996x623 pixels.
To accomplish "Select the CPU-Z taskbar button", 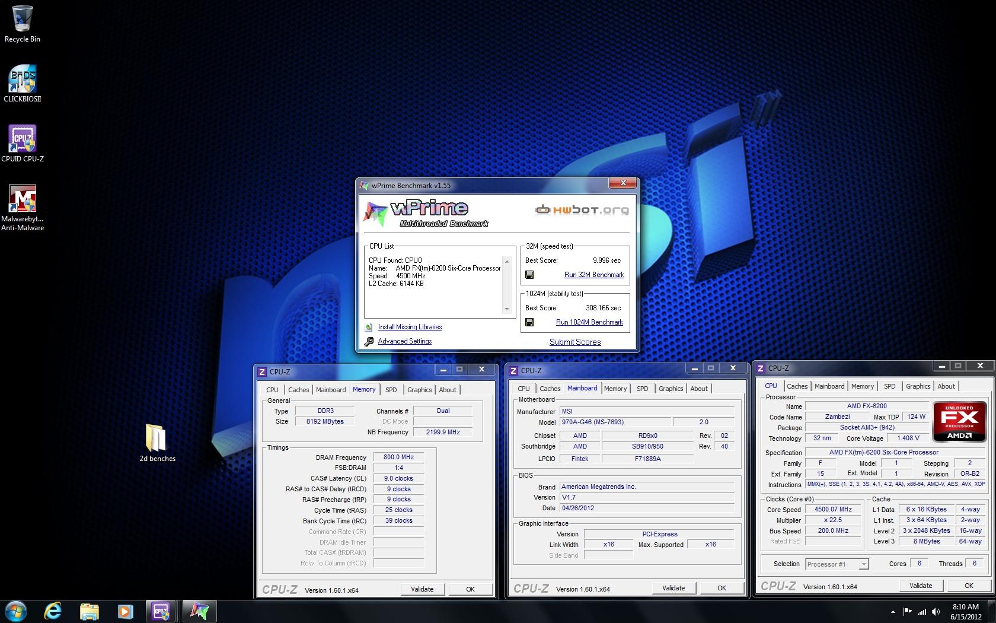I will (161, 611).
